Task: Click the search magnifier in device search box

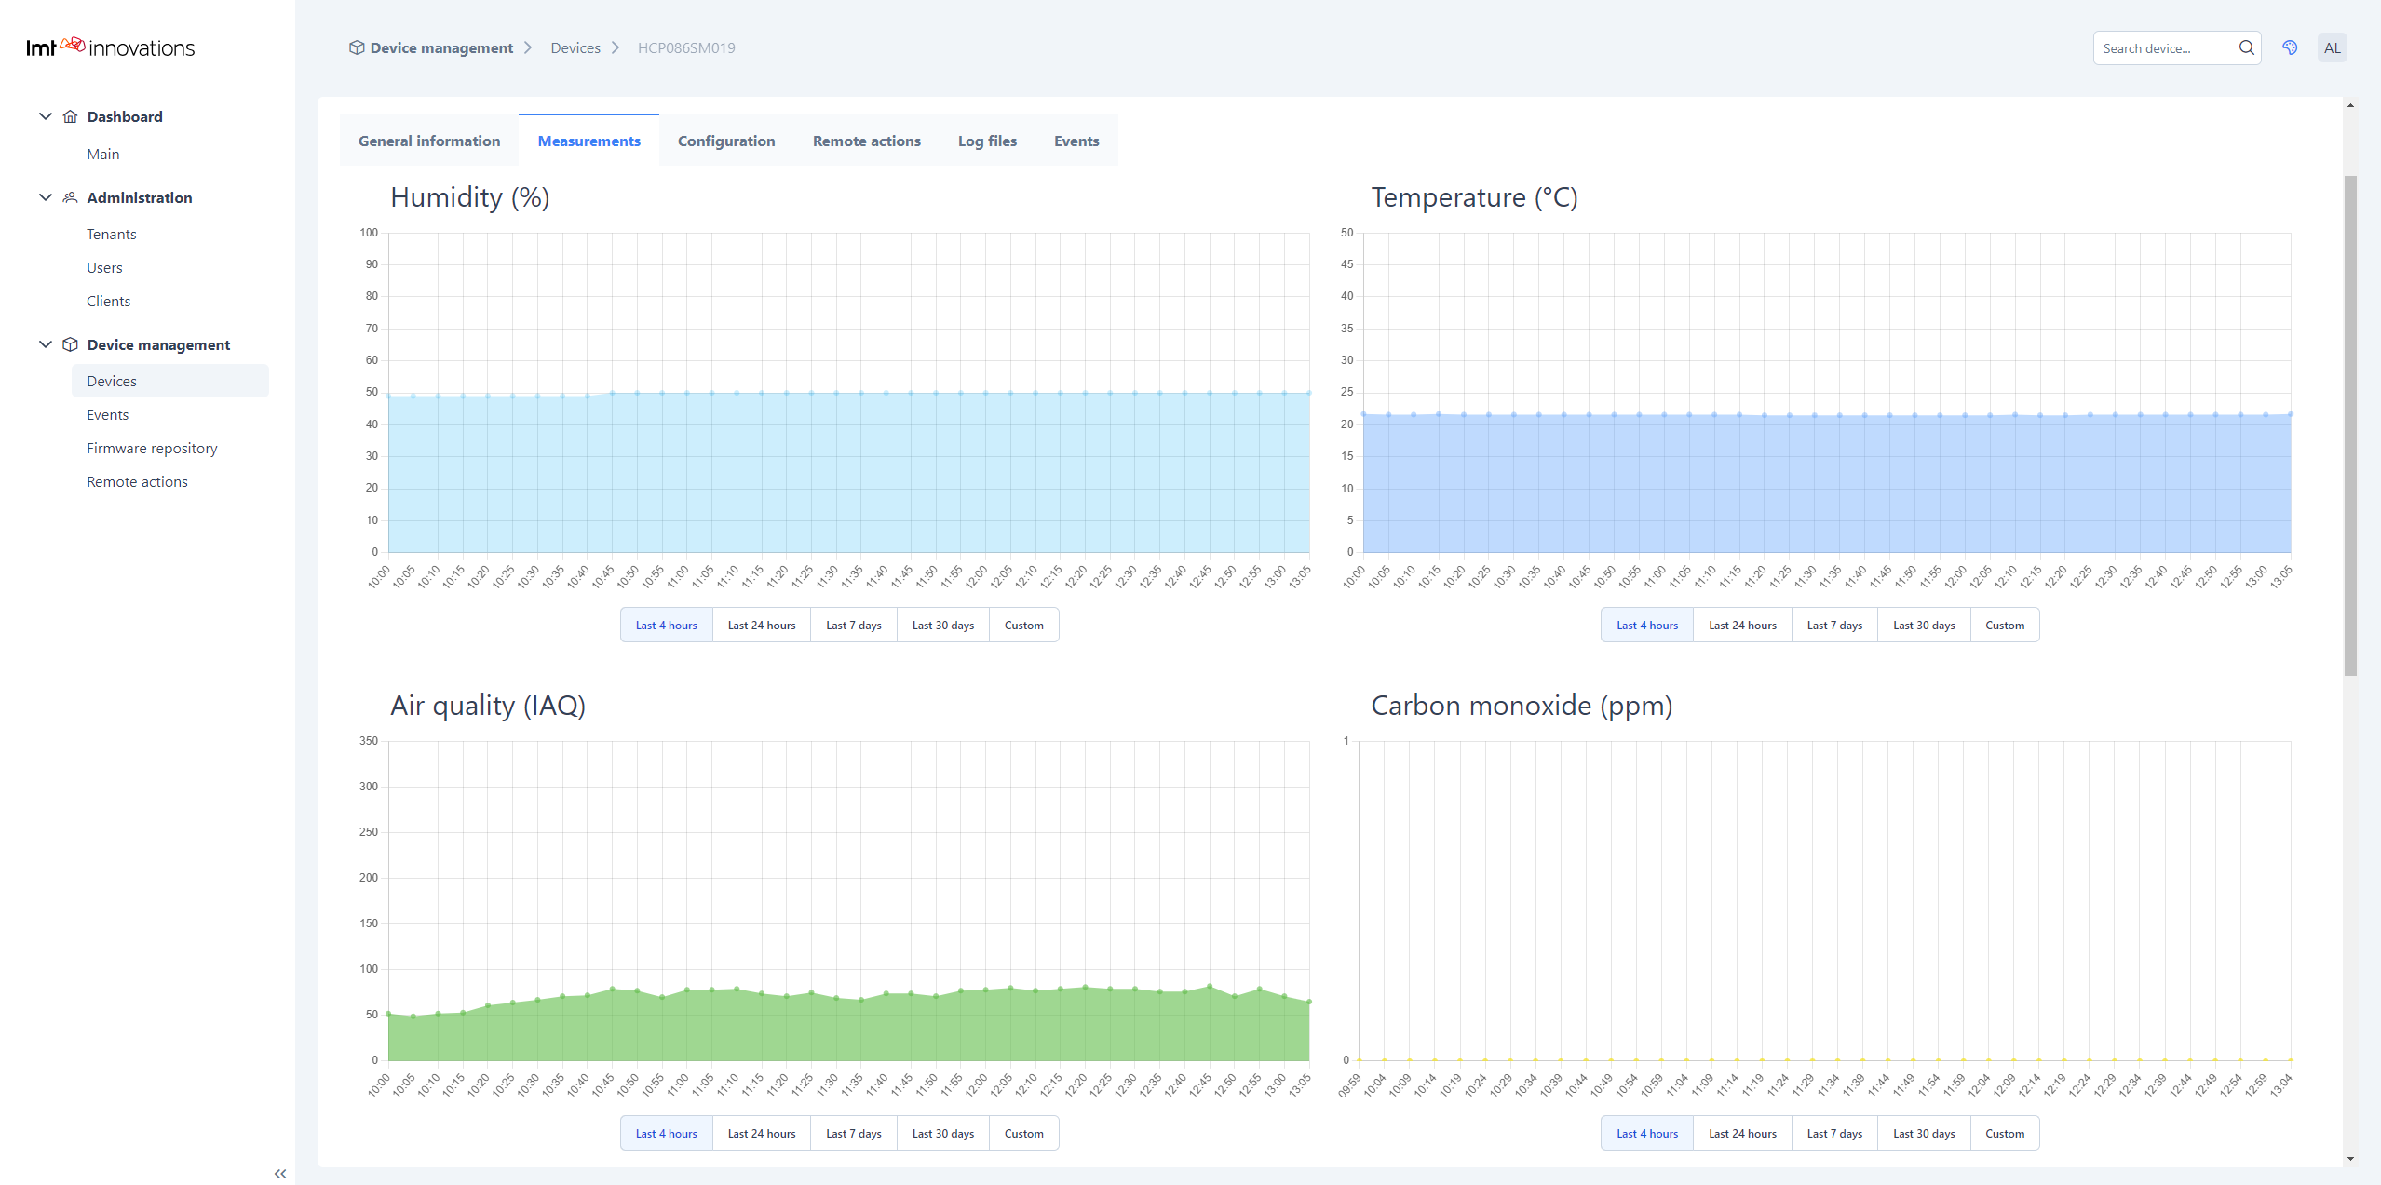Action: 2247,47
